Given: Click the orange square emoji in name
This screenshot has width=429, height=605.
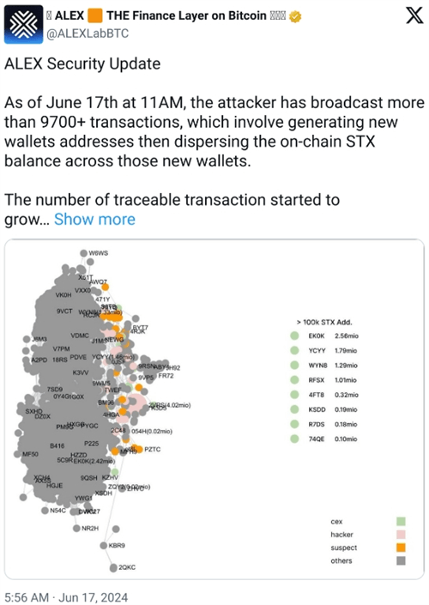Looking at the screenshot, I should 95,15.
